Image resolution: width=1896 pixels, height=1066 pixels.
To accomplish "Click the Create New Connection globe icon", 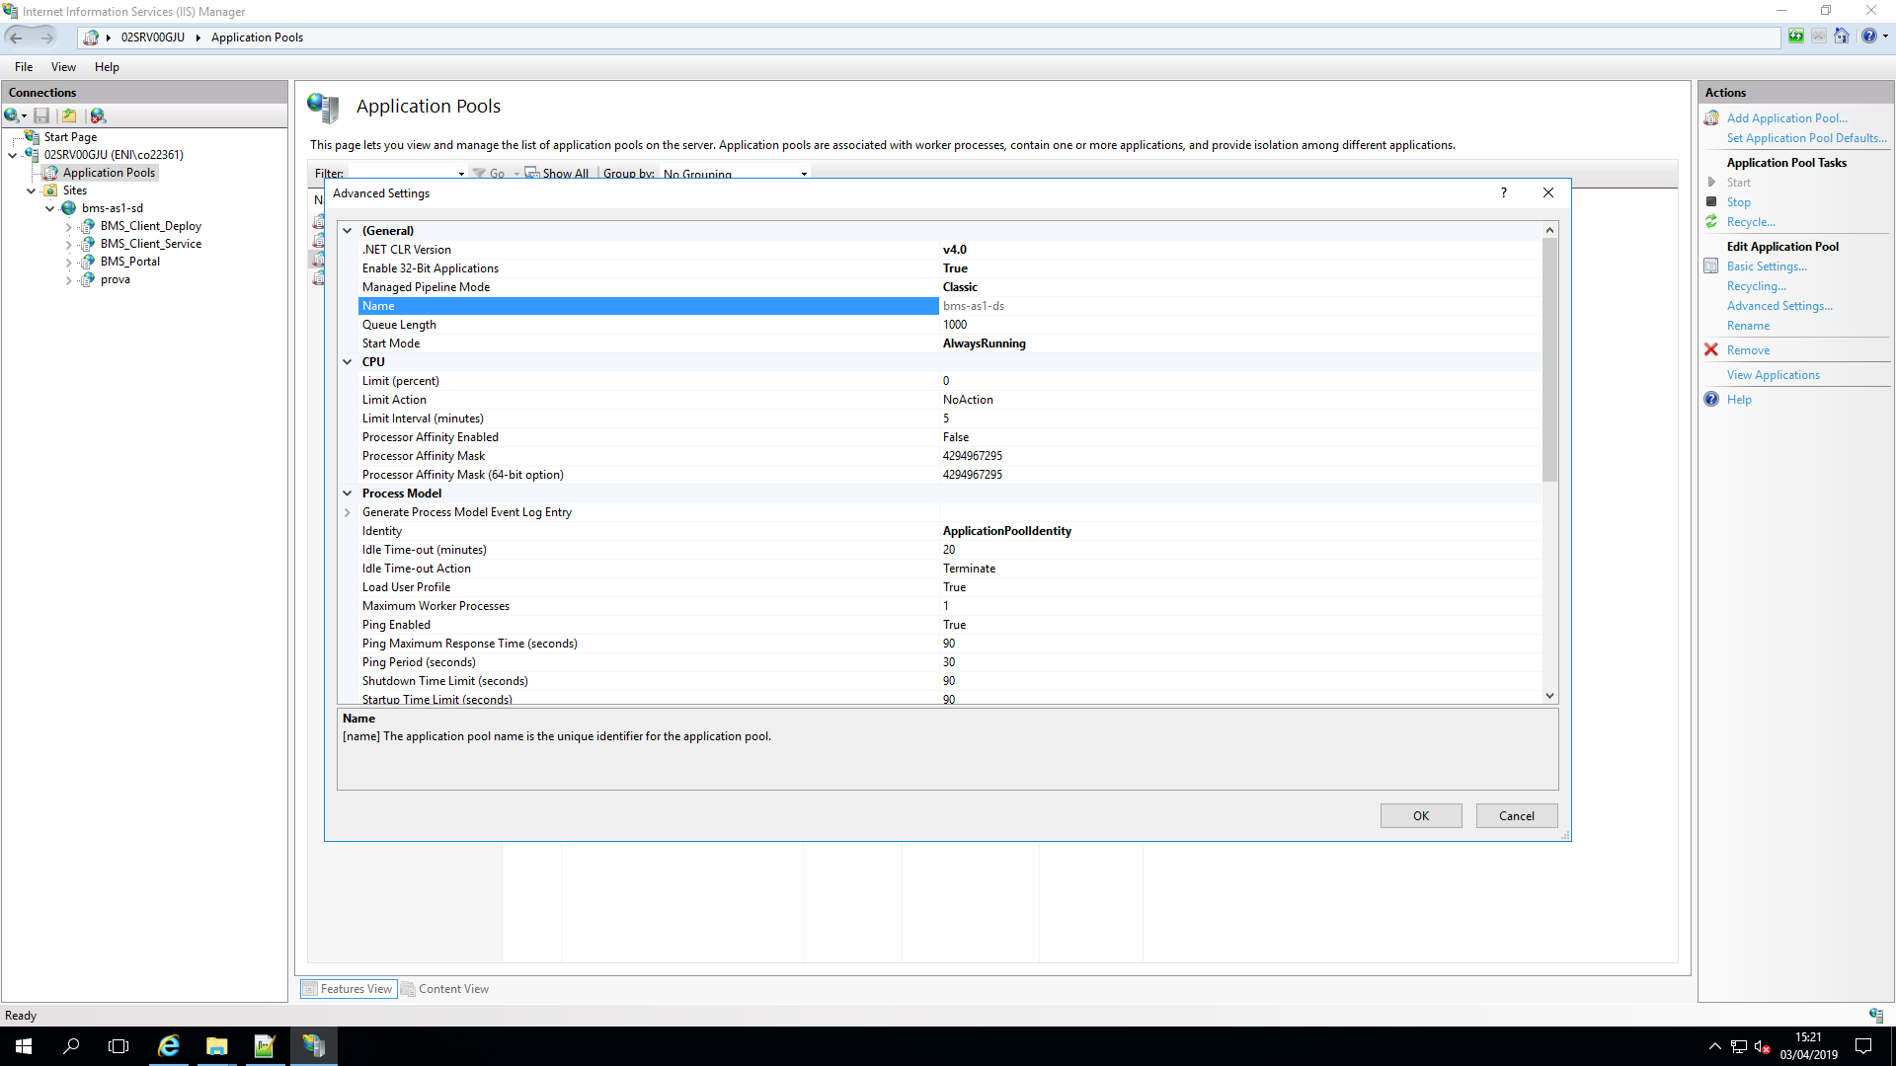I will click(13, 115).
